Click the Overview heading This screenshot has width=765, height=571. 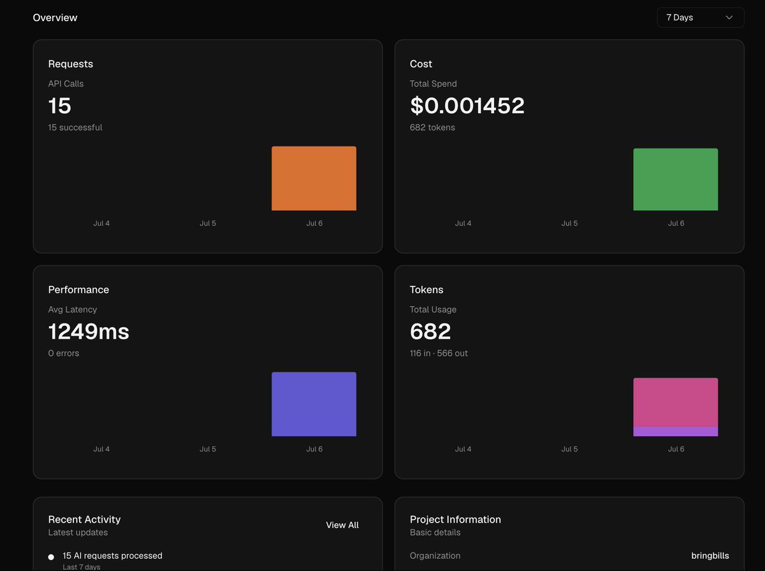55,18
